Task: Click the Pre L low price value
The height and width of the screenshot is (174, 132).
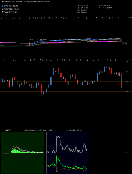Action: [x=83, y=10]
